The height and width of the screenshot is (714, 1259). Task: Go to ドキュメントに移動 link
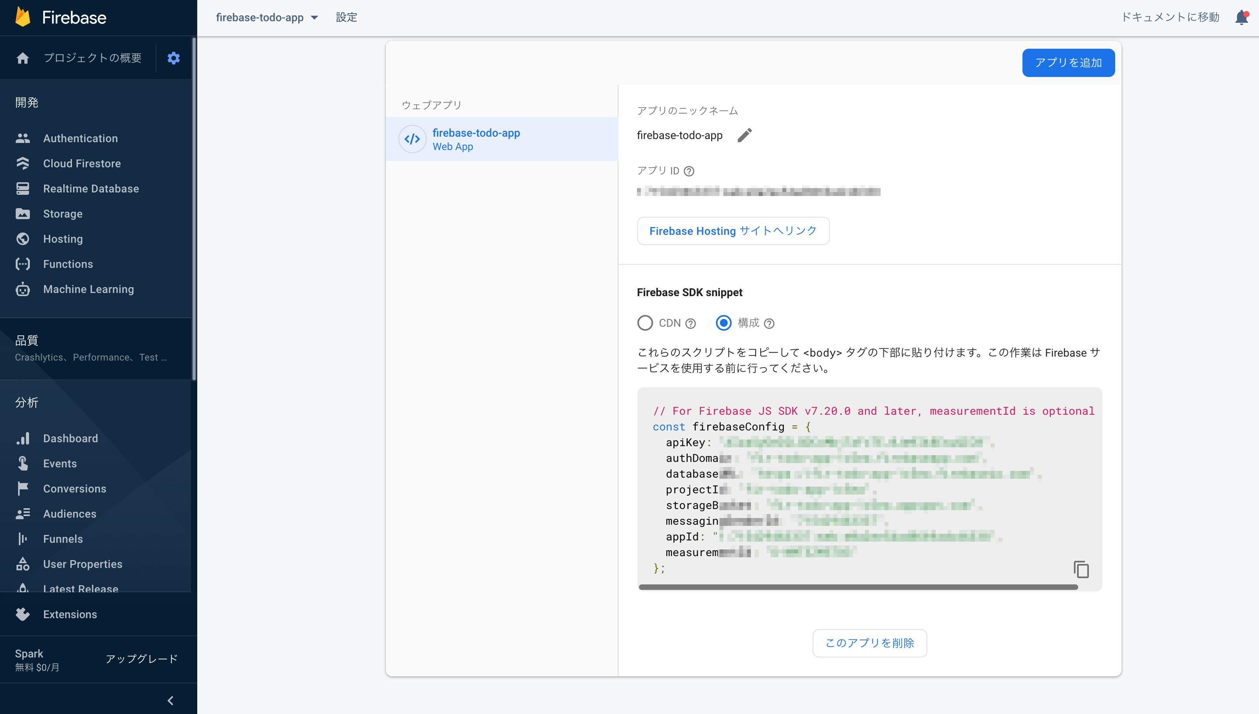coord(1170,17)
